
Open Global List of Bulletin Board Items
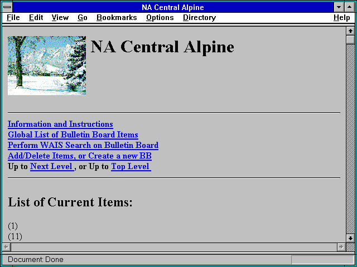[73, 135]
